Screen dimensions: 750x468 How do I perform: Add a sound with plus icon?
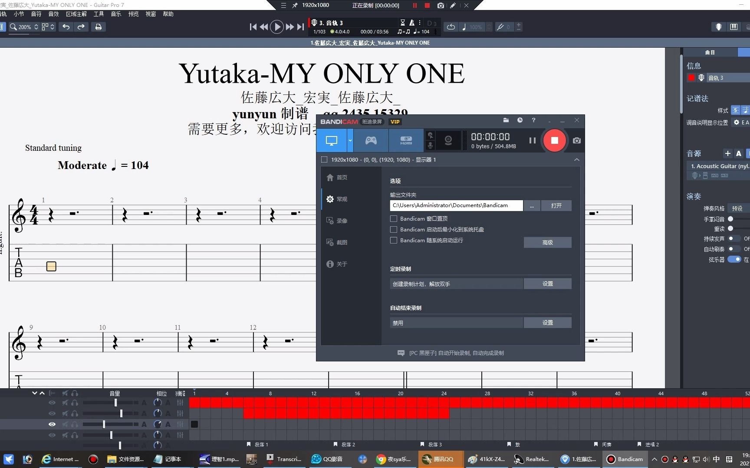728,153
